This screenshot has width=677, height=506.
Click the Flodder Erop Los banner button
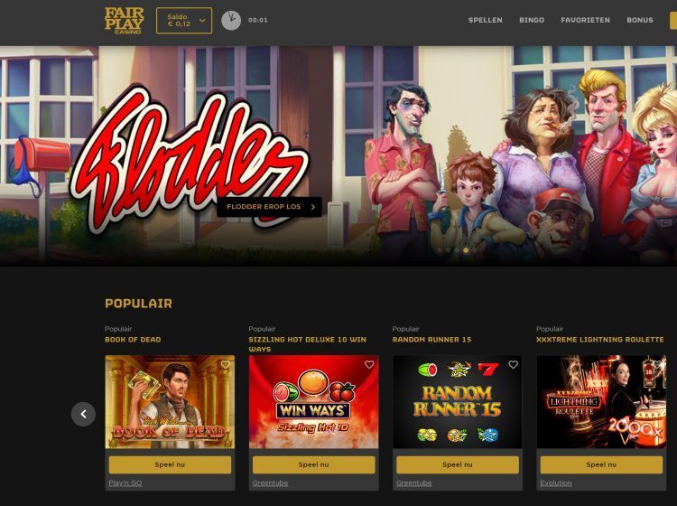[269, 207]
